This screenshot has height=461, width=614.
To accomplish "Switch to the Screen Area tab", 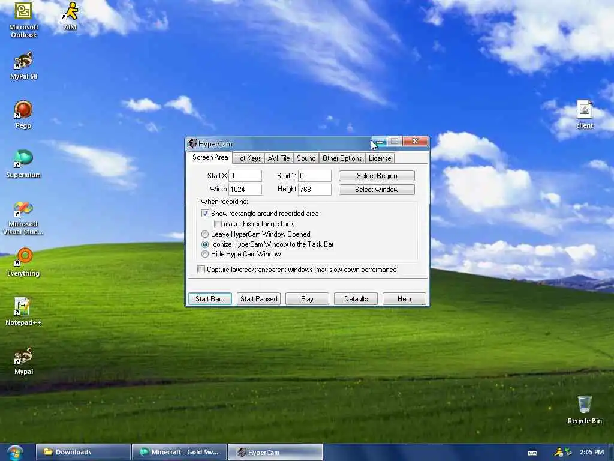I will point(210,158).
